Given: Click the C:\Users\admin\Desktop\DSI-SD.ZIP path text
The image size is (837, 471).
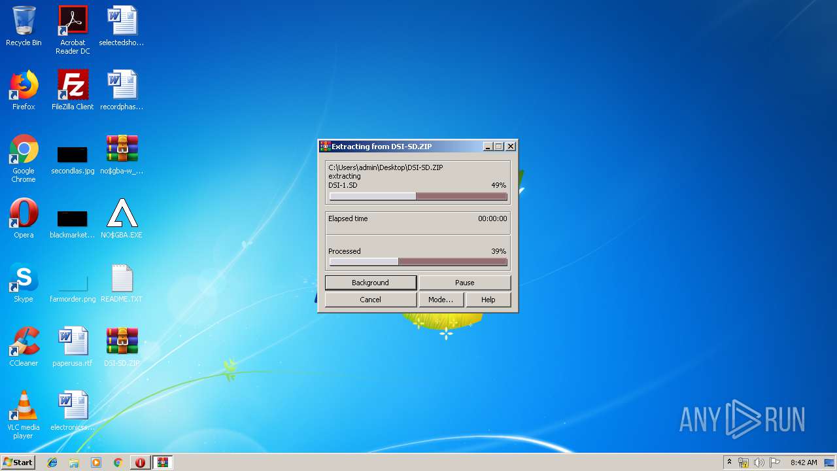Looking at the screenshot, I should pos(386,167).
